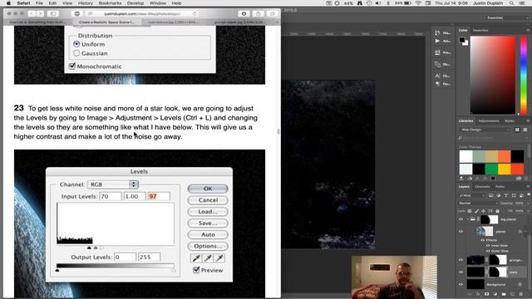532x299 pixels.
Task: Click the Safari share icon
Action: pyautogui.click(x=258, y=13)
